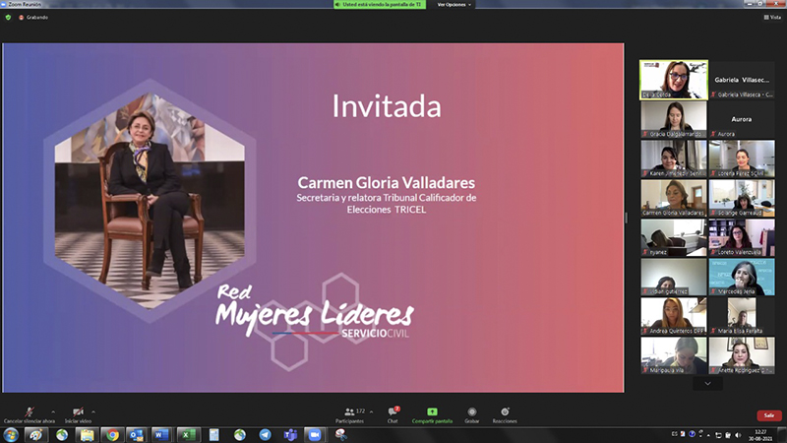This screenshot has width=787, height=443.
Task: Open Paint from the taskbar
Action: pos(35,435)
